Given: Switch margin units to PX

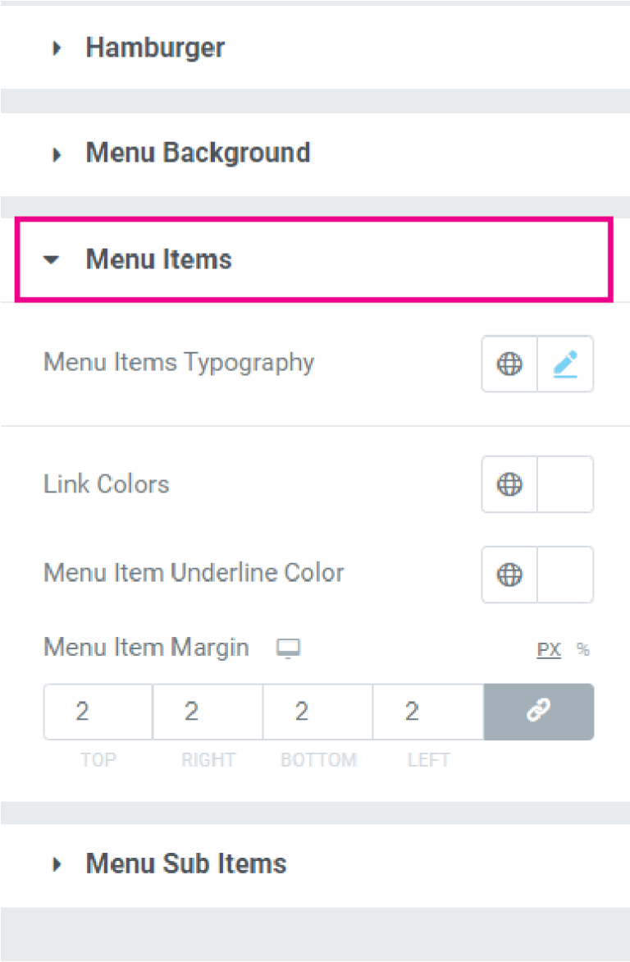Looking at the screenshot, I should [x=548, y=648].
